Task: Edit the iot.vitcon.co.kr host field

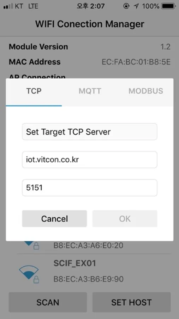Action: (x=90, y=160)
